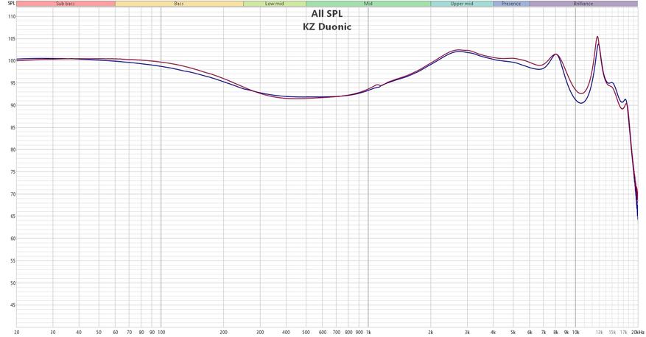Click the 200 Hz axis tick label
This screenshot has width=646, height=337.
coord(223,332)
